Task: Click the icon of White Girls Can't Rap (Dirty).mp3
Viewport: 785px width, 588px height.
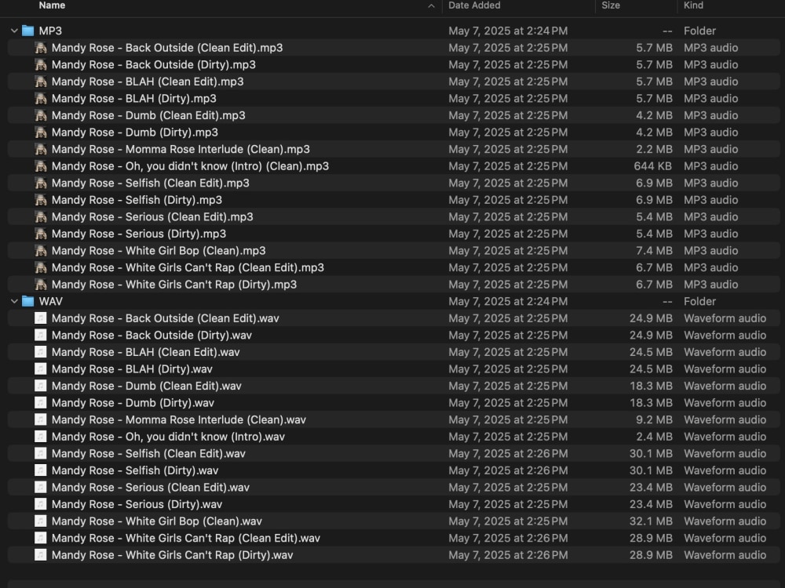Action: tap(41, 285)
